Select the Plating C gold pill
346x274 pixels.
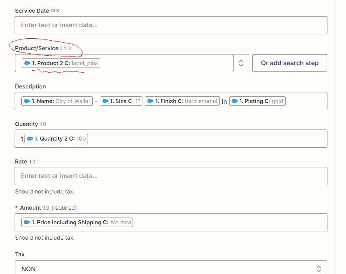coord(257,101)
